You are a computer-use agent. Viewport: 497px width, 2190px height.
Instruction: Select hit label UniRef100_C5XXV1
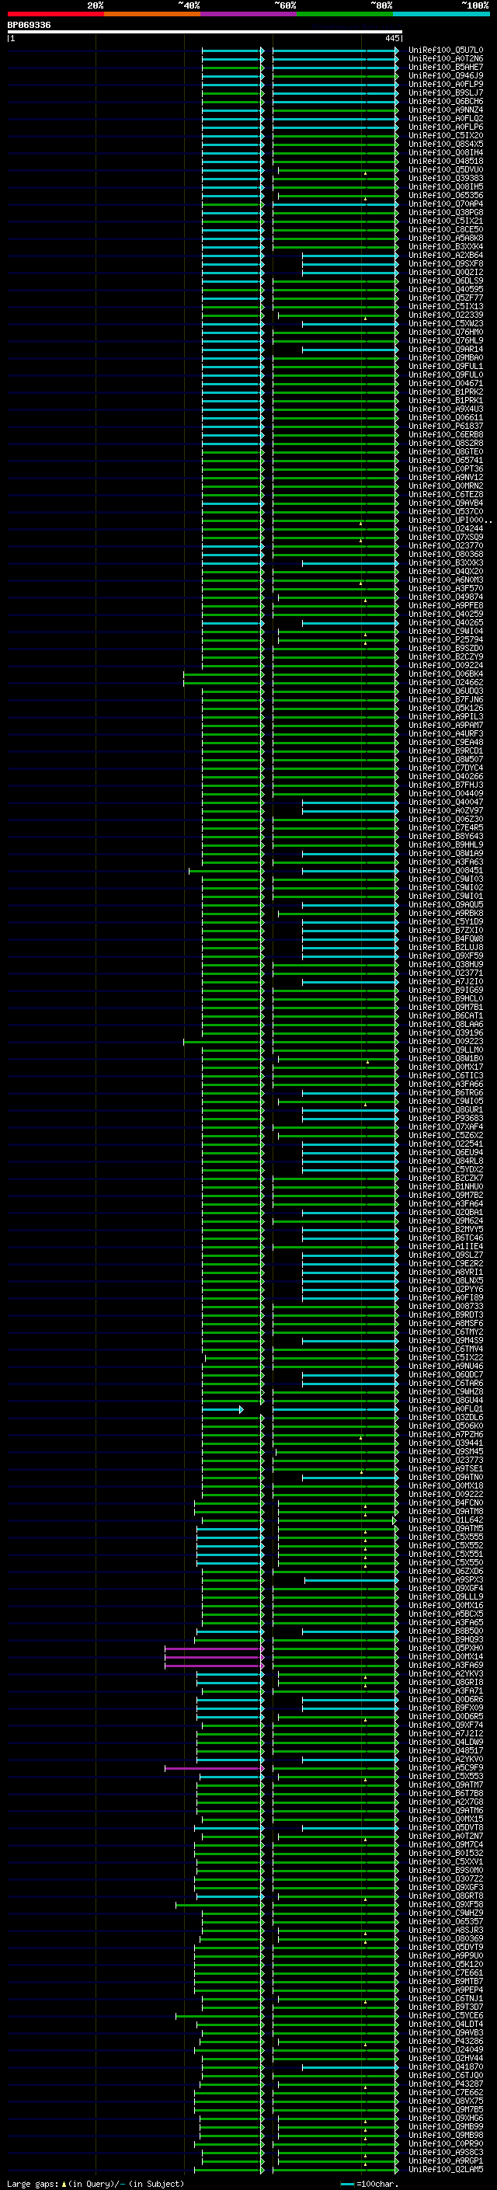tap(445, 1861)
